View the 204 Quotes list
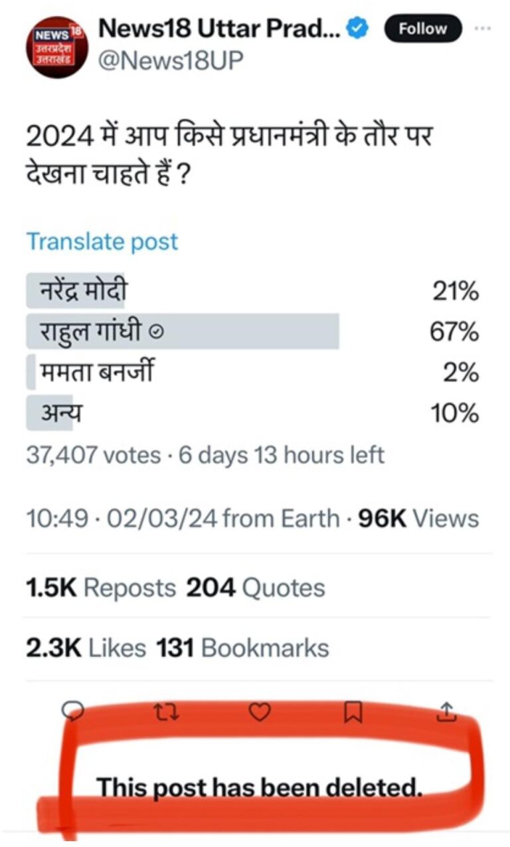Image resolution: width=510 pixels, height=847 pixels. point(256,587)
